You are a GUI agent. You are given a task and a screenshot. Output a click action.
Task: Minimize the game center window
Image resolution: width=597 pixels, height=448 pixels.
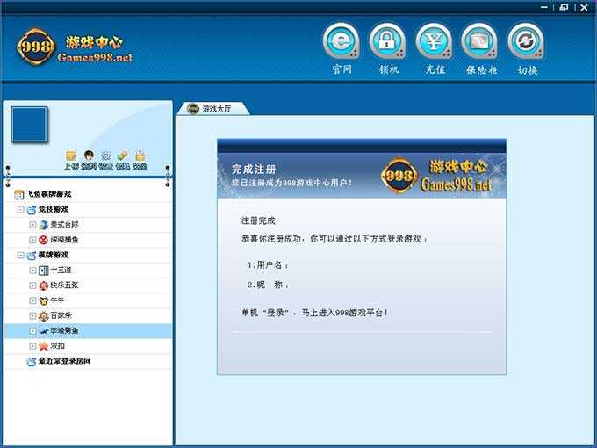pos(544,7)
